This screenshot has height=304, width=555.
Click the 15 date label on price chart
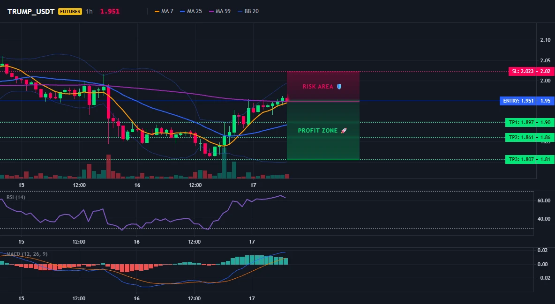point(21,185)
